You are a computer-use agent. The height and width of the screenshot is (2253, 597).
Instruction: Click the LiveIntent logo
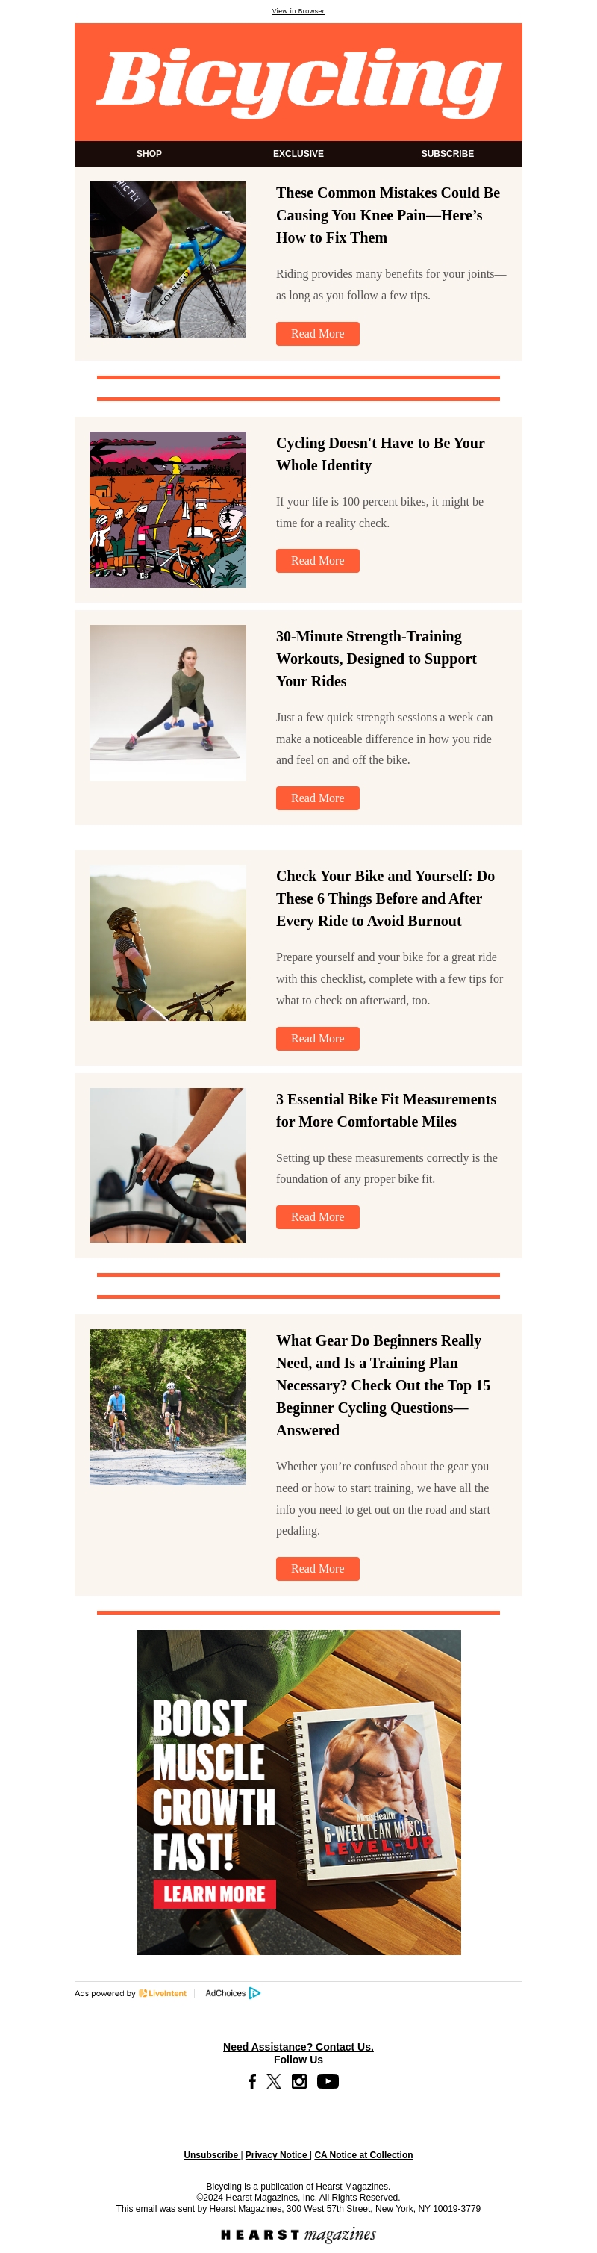click(163, 1993)
